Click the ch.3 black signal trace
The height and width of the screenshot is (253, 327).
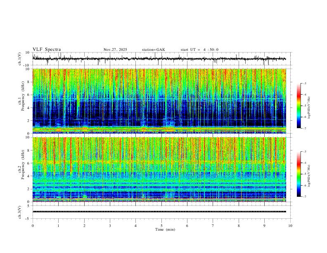tap(159, 212)
